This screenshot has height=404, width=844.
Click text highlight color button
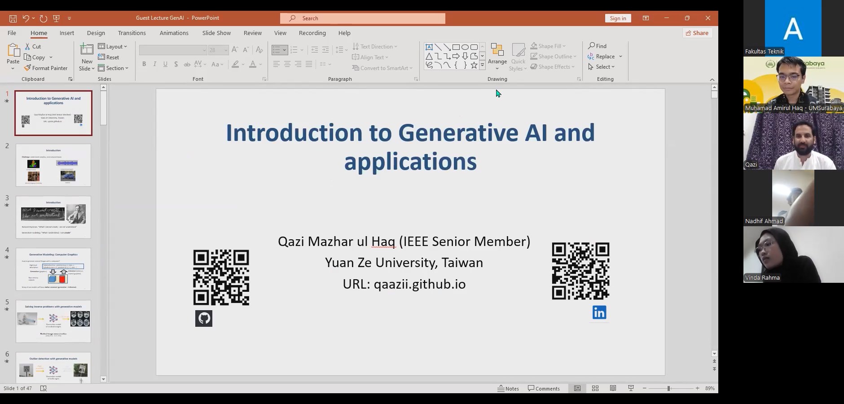235,64
